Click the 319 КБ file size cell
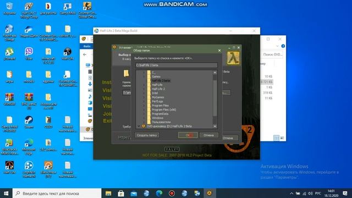Image resolution: width=352 pixels, height=198 pixels. 268,93
